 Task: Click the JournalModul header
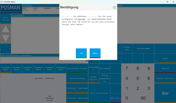click(35, 16)
